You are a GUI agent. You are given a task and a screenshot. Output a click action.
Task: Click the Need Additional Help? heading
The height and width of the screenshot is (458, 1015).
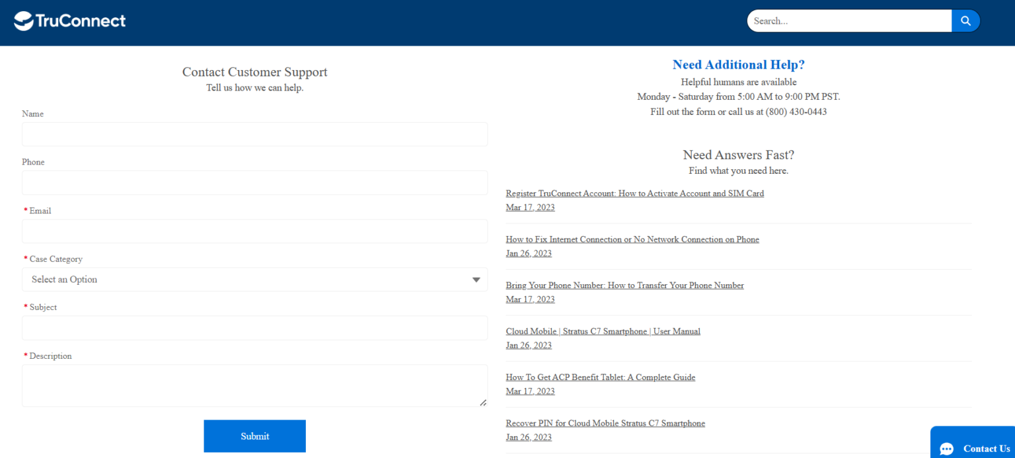click(x=738, y=65)
